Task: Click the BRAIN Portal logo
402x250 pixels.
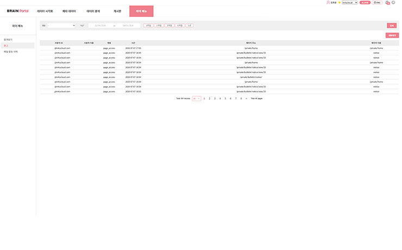Action: click(x=18, y=11)
